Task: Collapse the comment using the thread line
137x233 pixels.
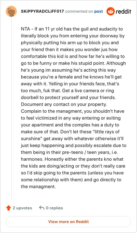Action: click(11, 109)
